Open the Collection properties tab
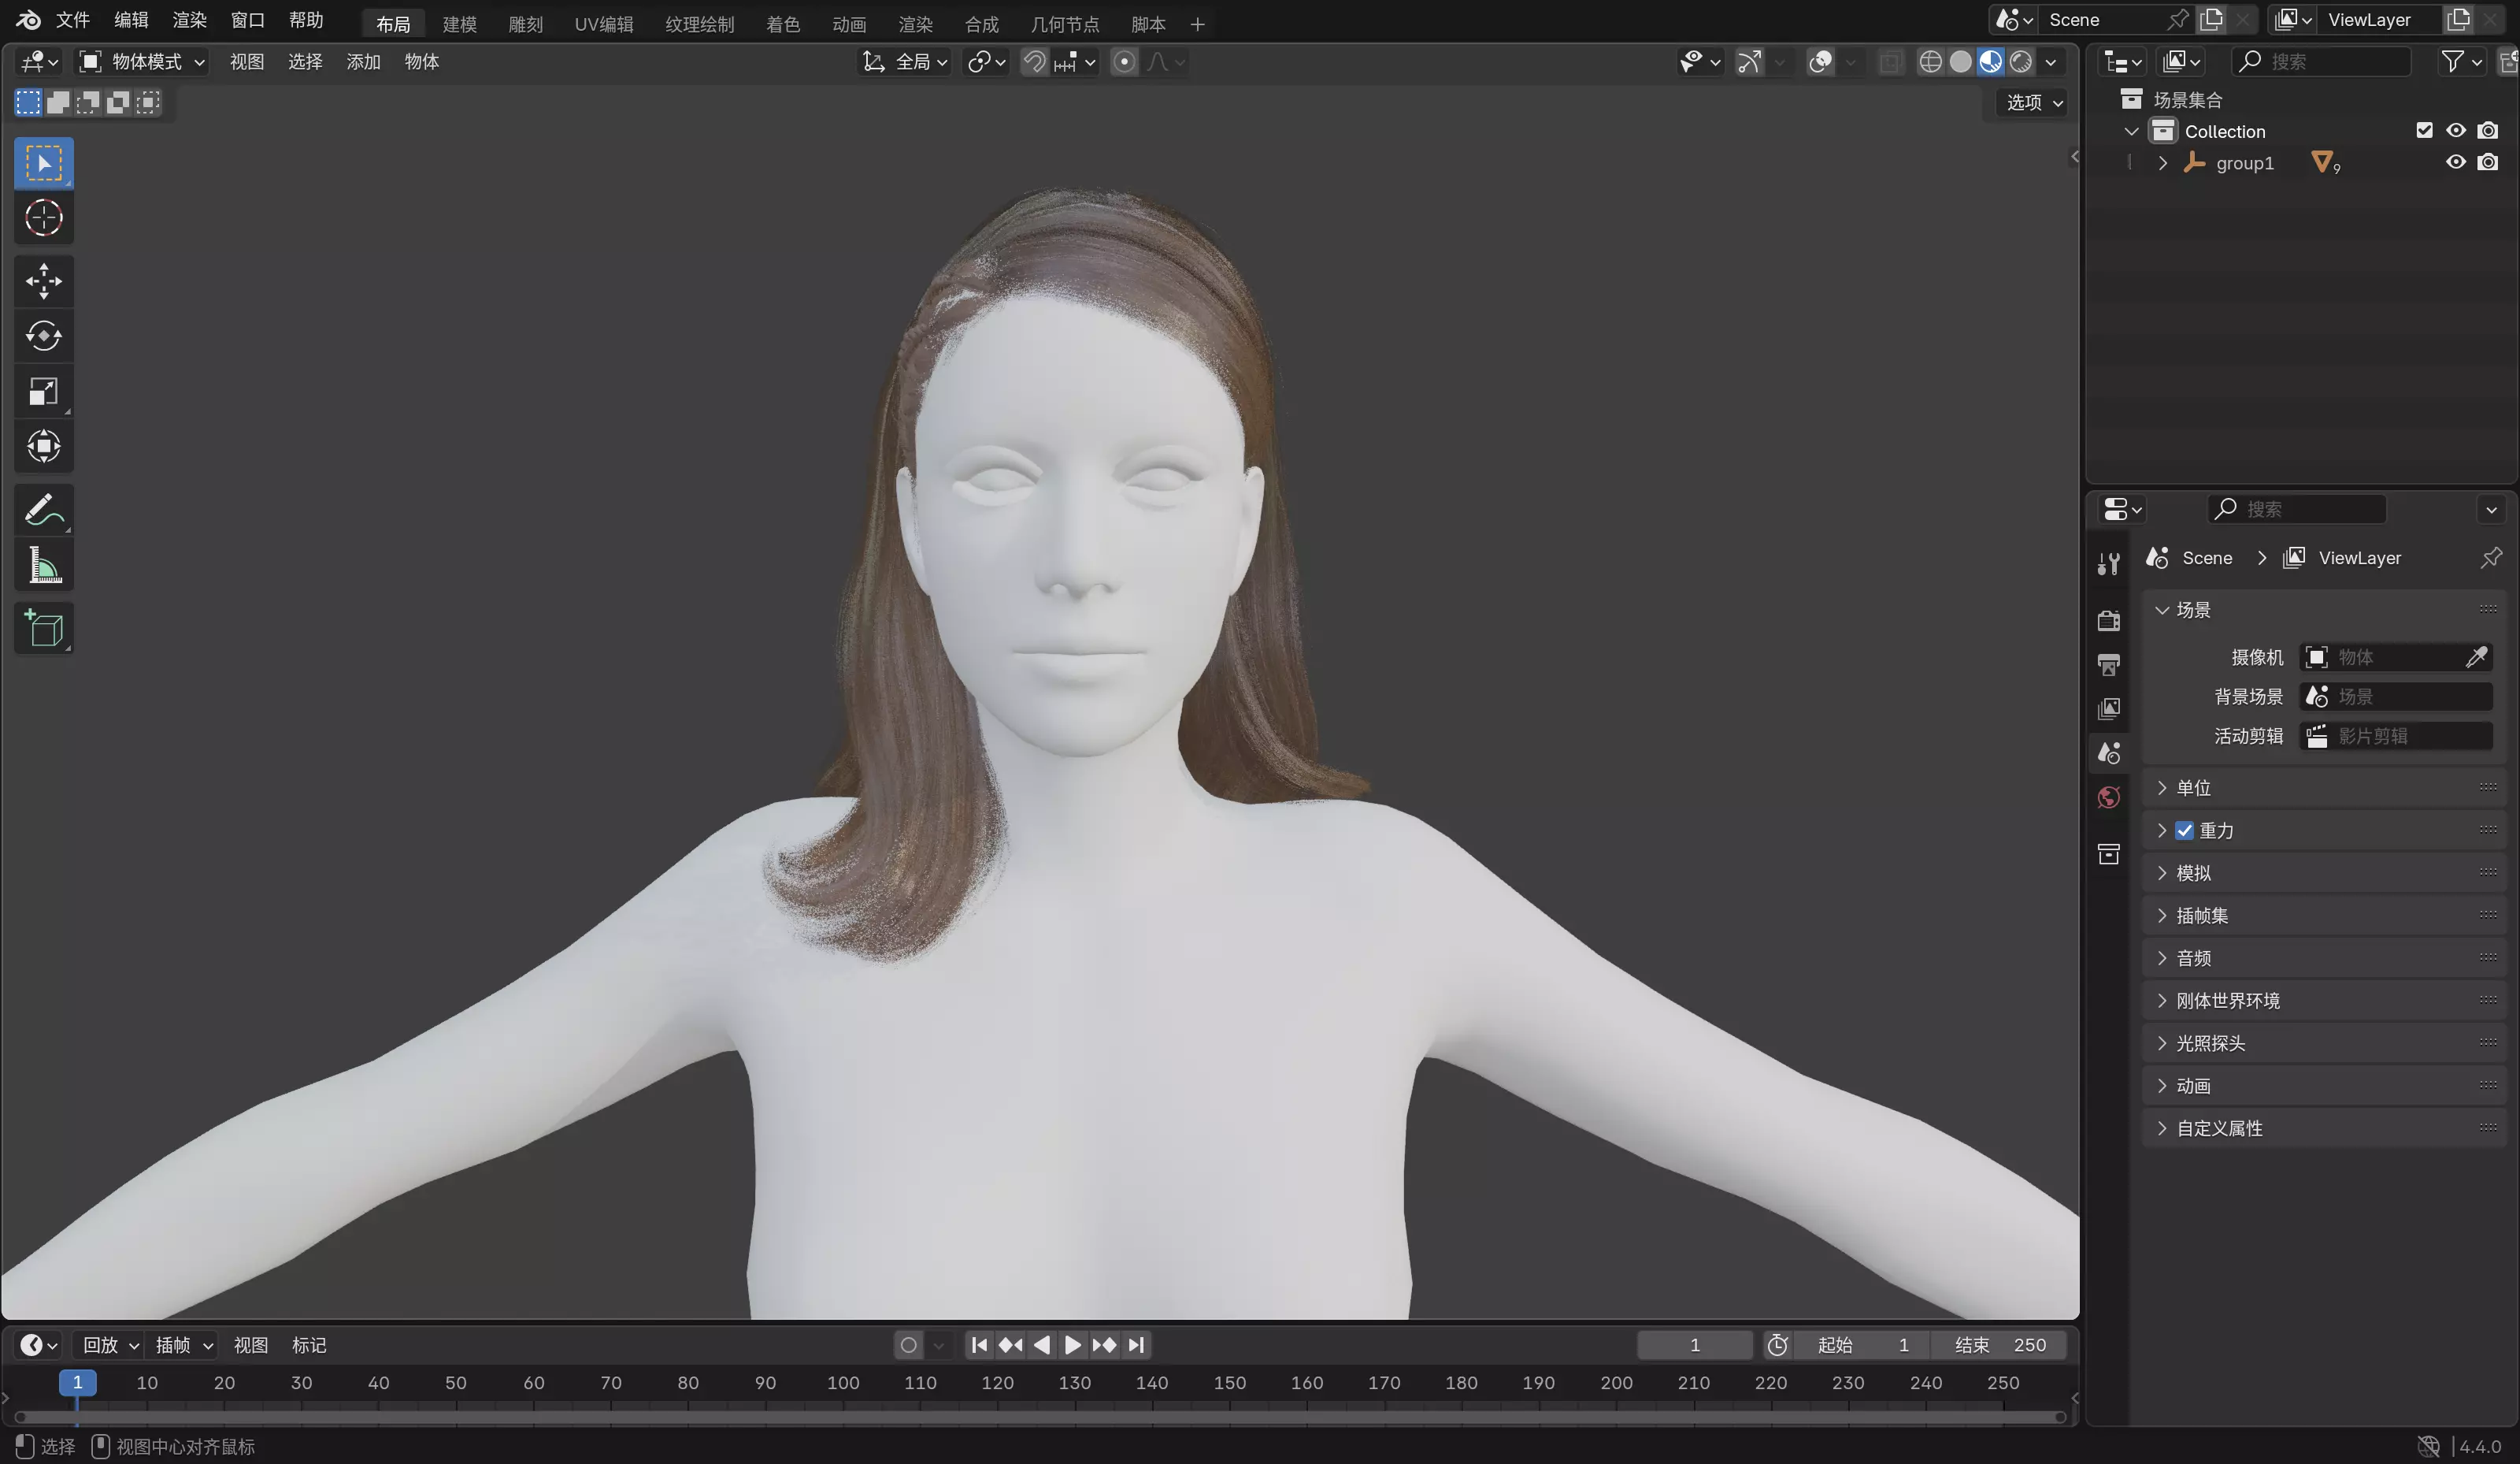 pos(2109,853)
